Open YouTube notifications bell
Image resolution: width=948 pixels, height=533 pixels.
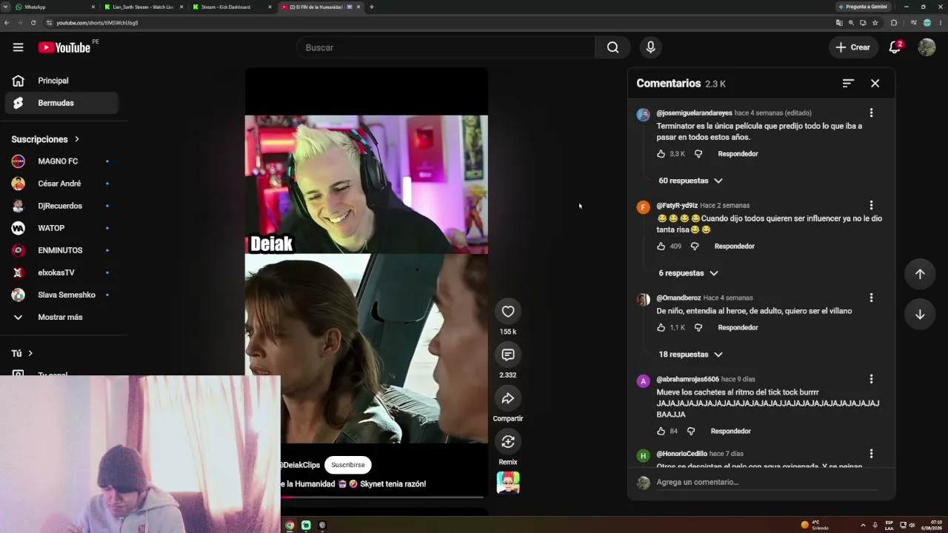tap(895, 47)
